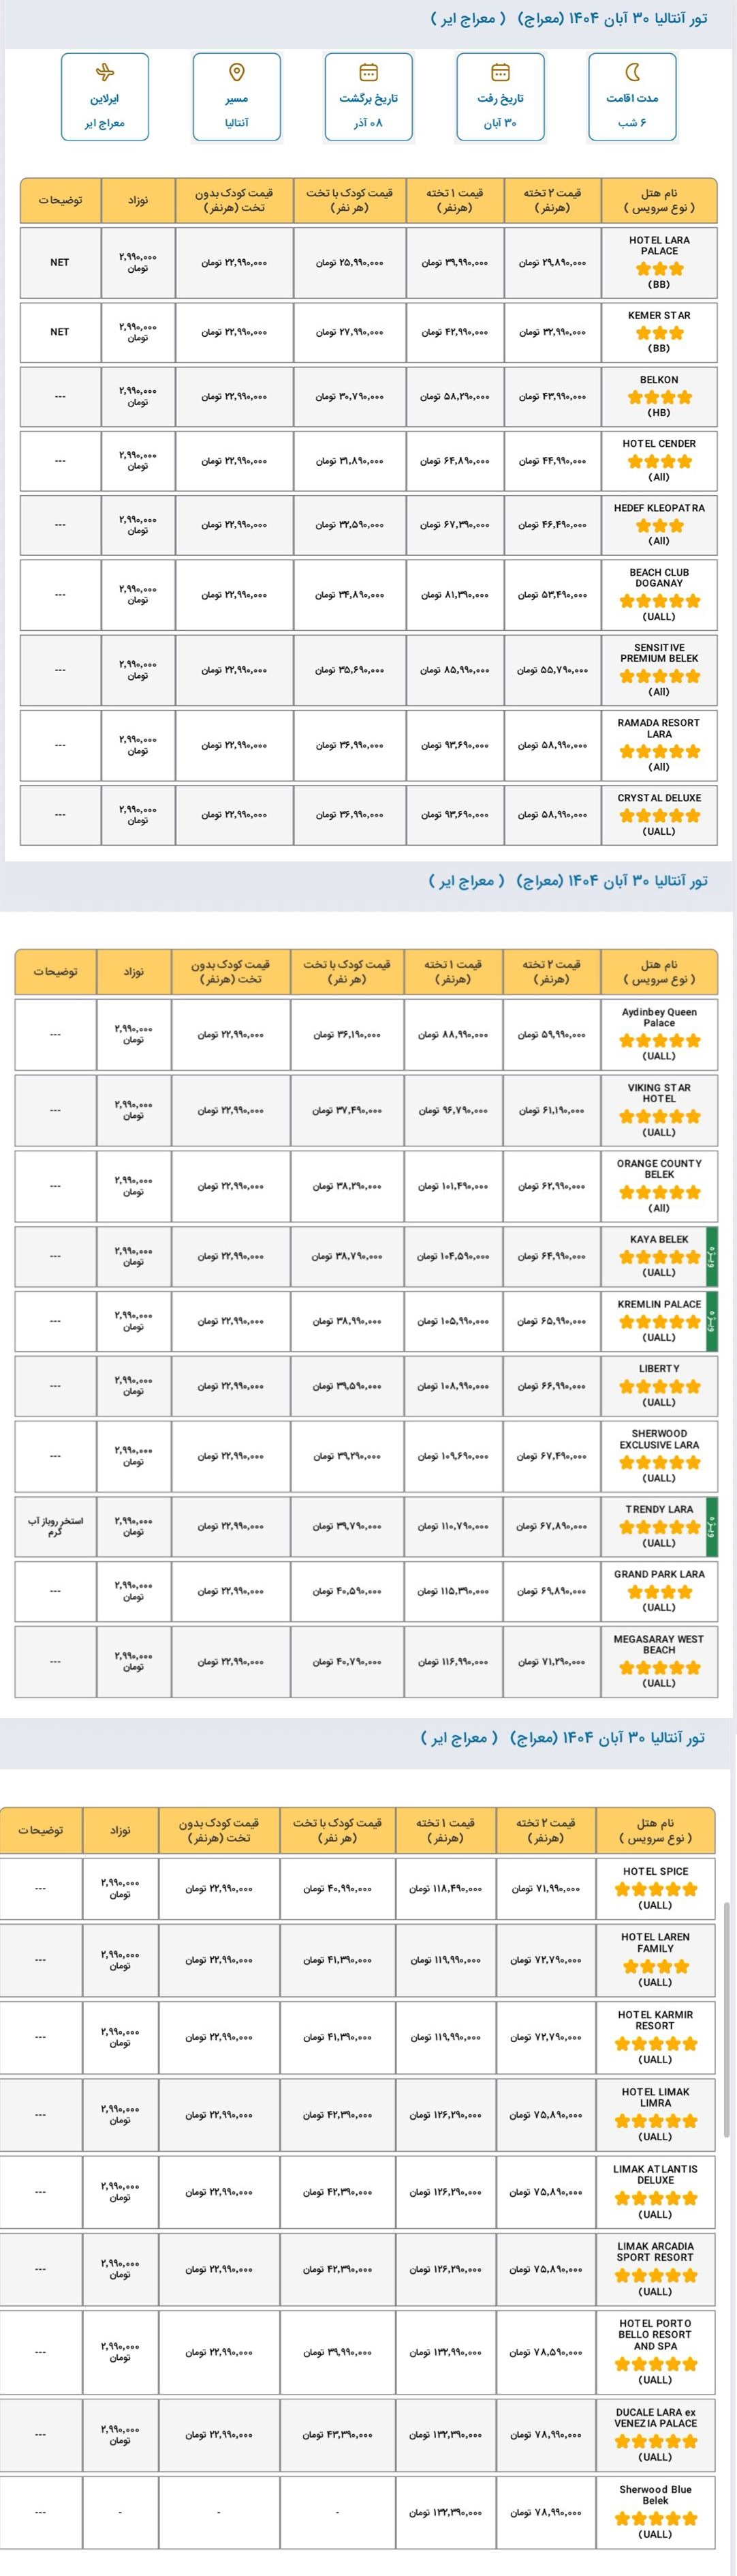Click the green badge beside KAYA BELEK

click(x=712, y=1256)
